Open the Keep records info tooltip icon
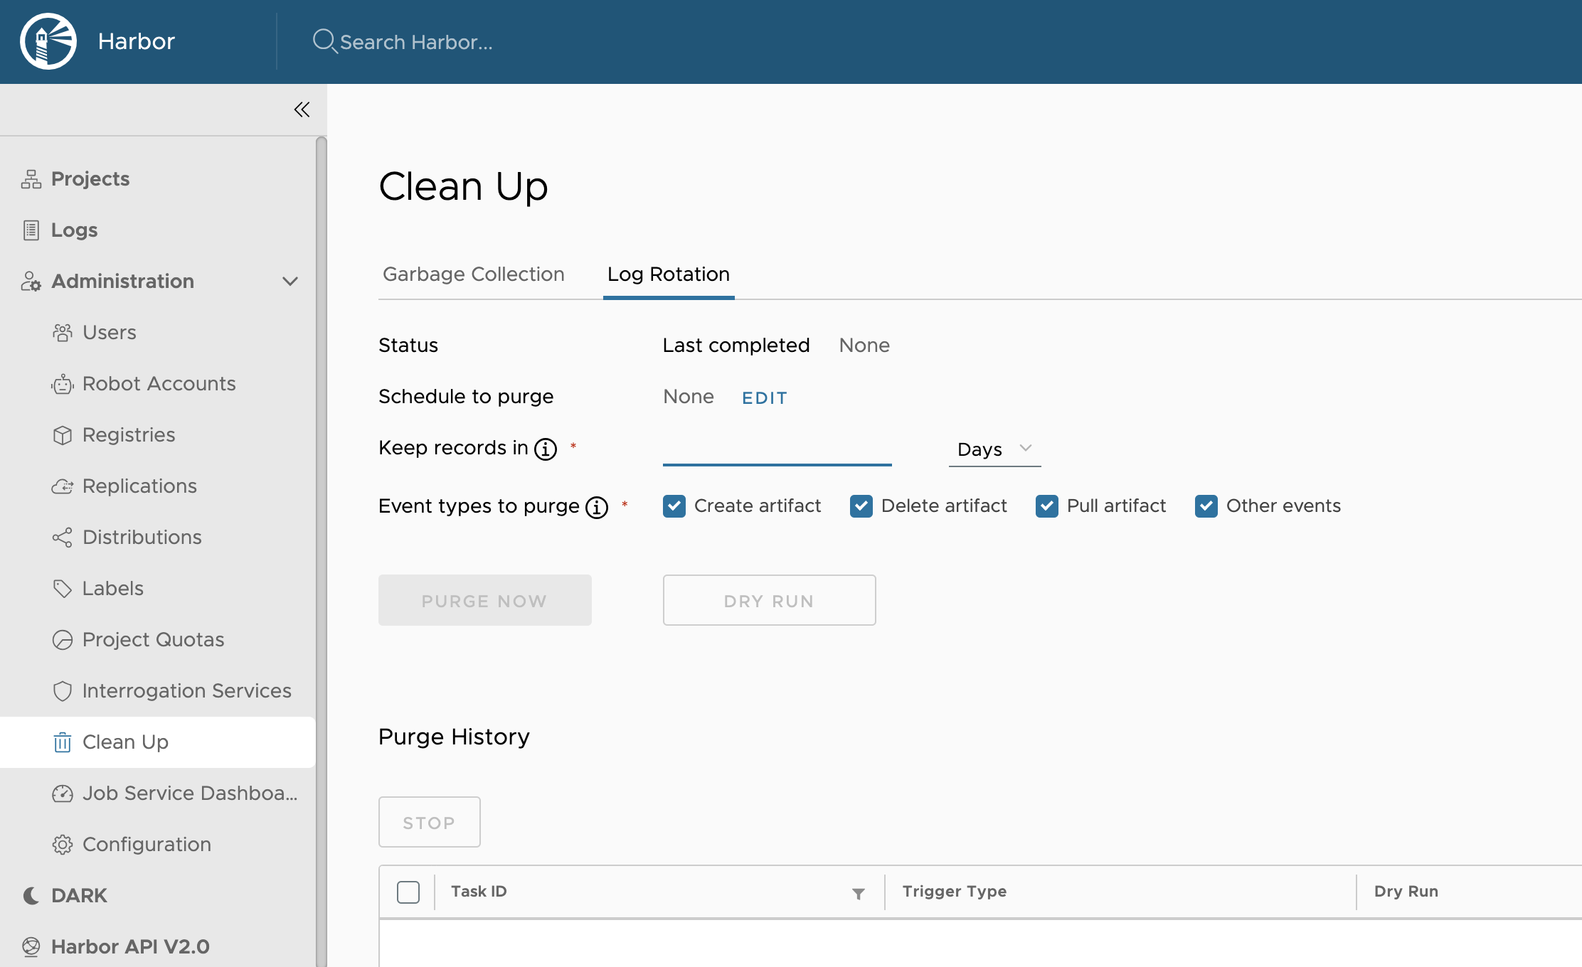Image resolution: width=1582 pixels, height=967 pixels. [x=545, y=449]
